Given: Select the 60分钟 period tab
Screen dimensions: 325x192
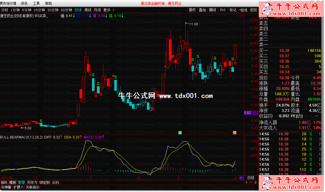Looking at the screenshot, I should click(x=66, y=10).
